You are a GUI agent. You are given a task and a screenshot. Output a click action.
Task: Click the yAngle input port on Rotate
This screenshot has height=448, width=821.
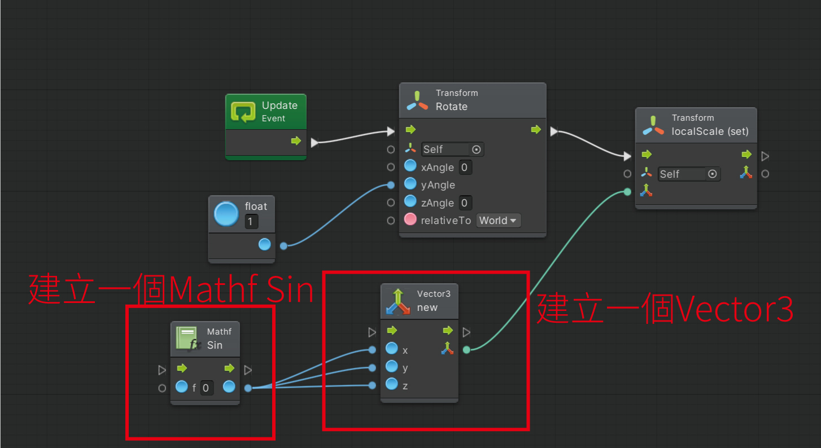click(391, 185)
